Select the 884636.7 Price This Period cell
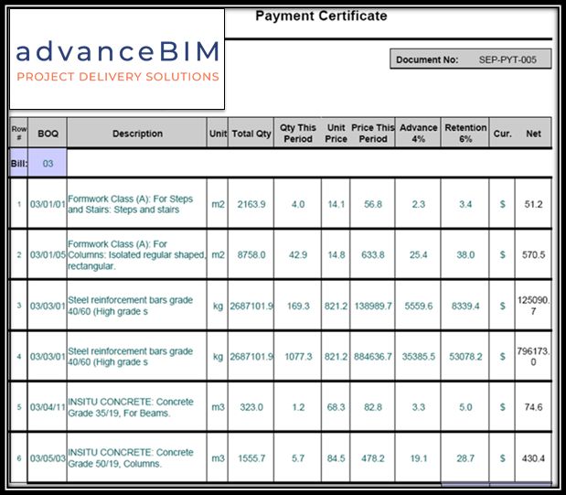Viewport: 566px width, 495px height. point(373,358)
